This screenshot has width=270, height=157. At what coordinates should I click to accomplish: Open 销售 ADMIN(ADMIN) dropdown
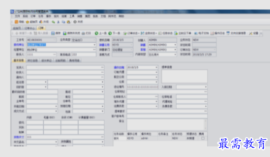[175, 45]
